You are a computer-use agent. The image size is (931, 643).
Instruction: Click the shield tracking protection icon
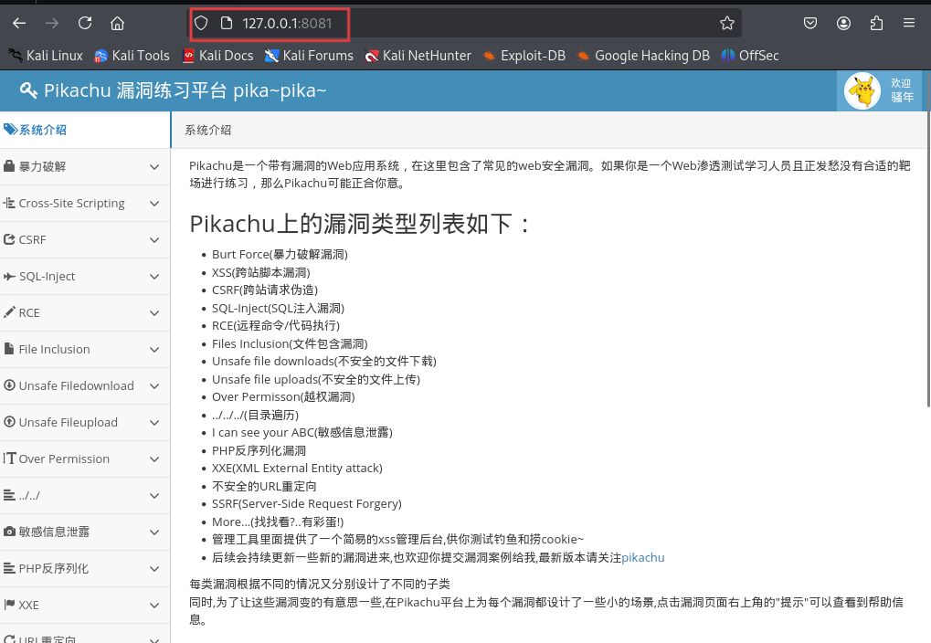coord(201,23)
